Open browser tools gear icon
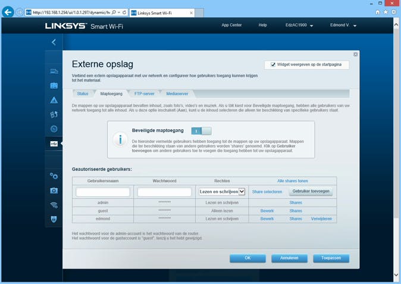The image size is (401, 284). pos(394,12)
